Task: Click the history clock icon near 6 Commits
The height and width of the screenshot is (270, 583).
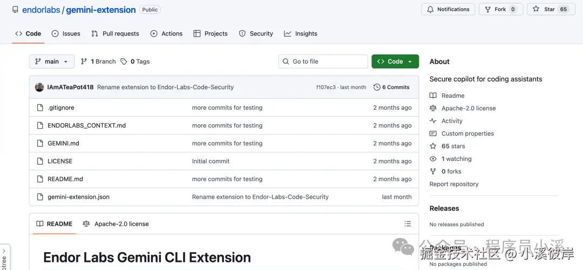Action: (x=377, y=87)
